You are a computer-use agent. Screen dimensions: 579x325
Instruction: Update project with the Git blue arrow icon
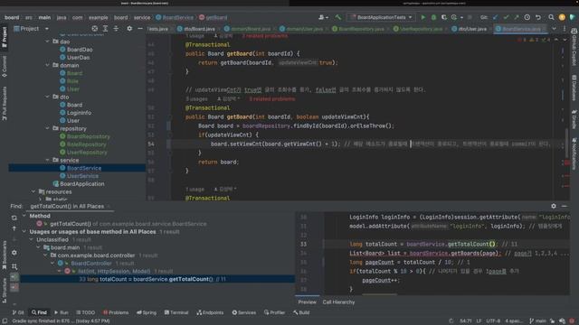[496, 17]
